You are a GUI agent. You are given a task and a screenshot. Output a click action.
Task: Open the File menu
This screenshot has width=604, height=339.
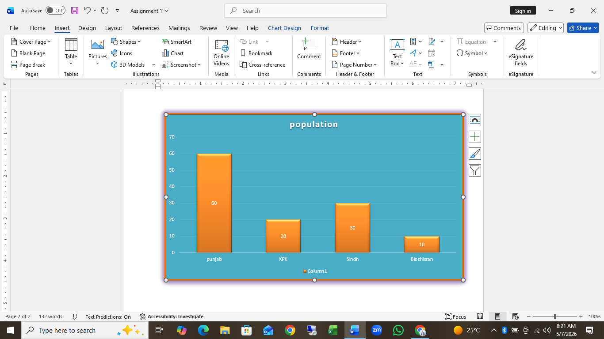(14, 28)
